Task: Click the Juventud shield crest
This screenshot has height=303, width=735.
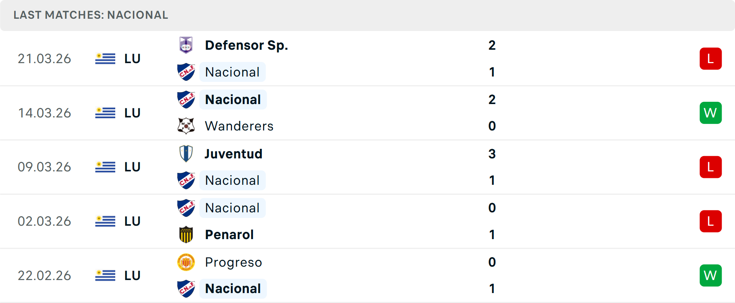Action: click(x=186, y=154)
